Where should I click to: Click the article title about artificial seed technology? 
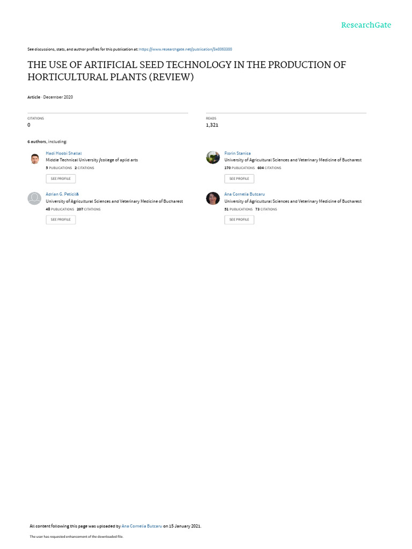[187, 71]
